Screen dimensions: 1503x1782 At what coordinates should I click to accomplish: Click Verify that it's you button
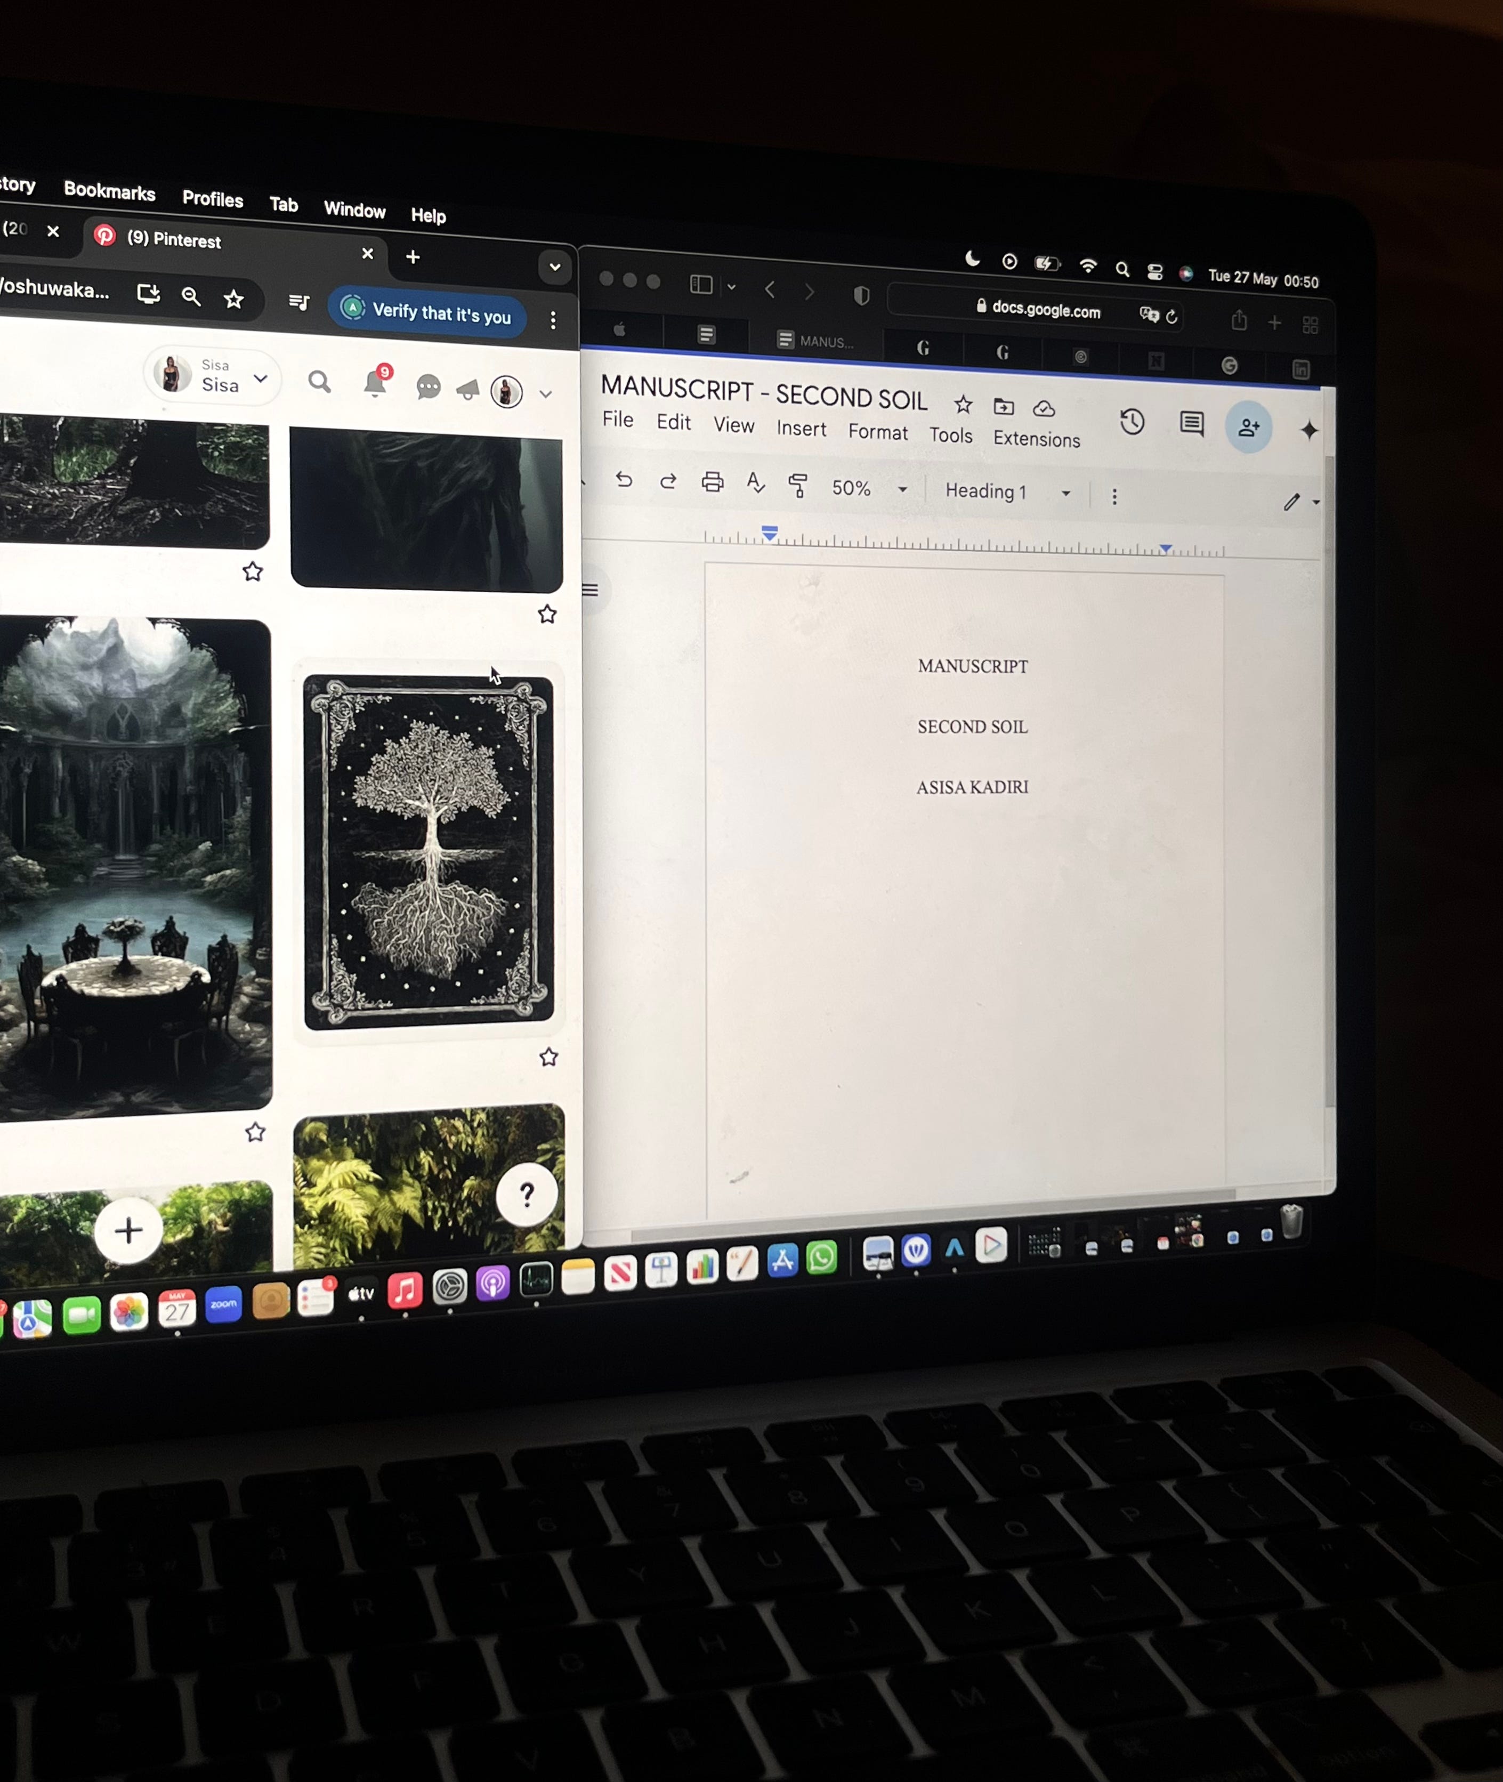click(427, 313)
